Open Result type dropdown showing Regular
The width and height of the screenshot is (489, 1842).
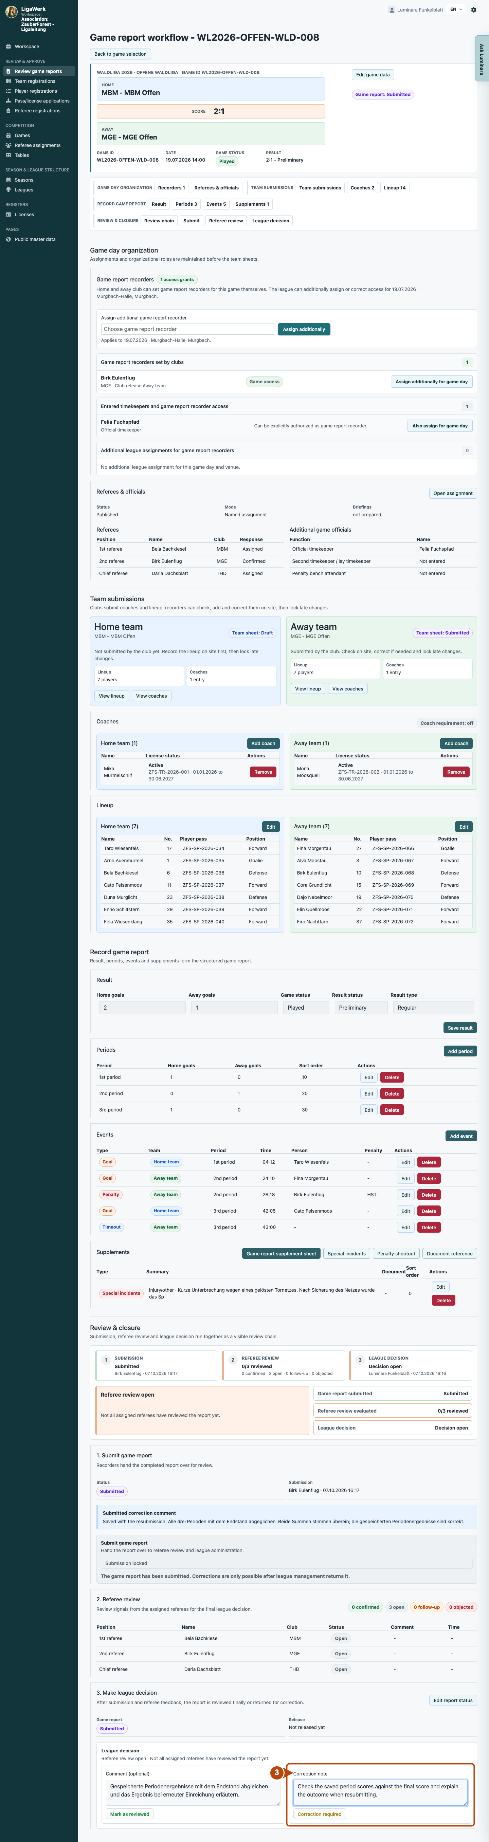click(433, 1008)
